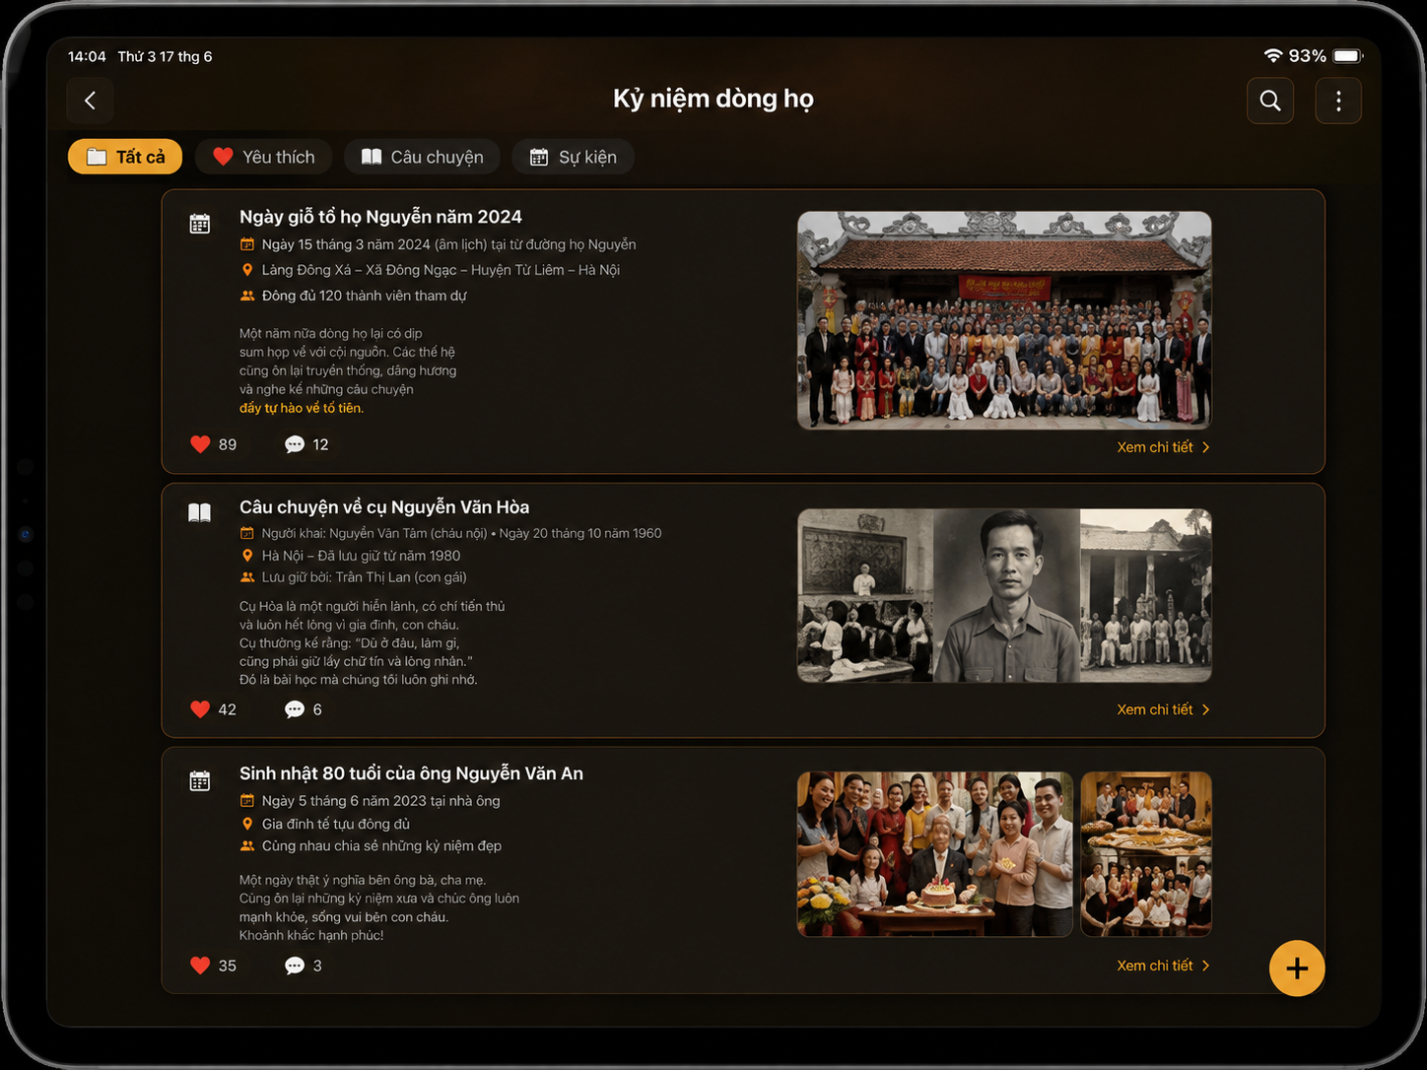Open search with the magnifier icon
The width and height of the screenshot is (1427, 1070).
(x=1270, y=100)
